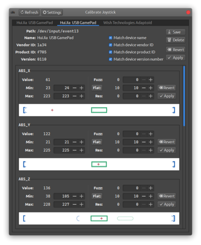The width and height of the screenshot is (201, 245).
Task: Decrease ABS_X Min value
Action: tap(74, 88)
